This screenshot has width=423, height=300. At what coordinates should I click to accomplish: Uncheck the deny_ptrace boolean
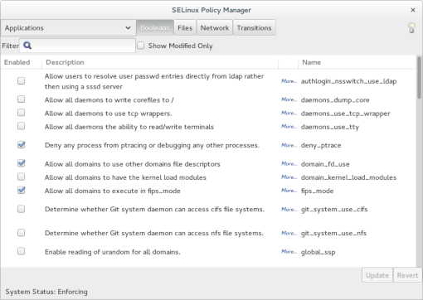21,145
